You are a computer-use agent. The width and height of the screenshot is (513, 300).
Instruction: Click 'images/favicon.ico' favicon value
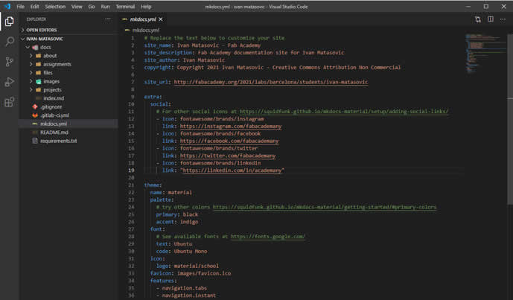tap(204, 273)
